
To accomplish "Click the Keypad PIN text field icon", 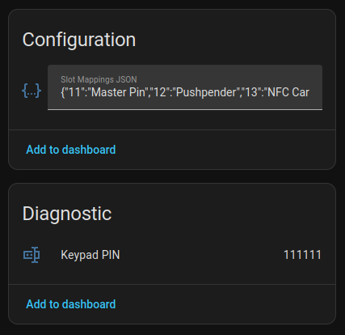I will [x=32, y=255].
